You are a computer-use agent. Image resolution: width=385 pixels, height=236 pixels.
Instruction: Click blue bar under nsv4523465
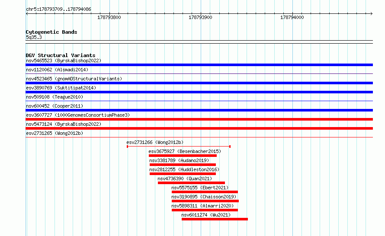(x=199, y=83)
